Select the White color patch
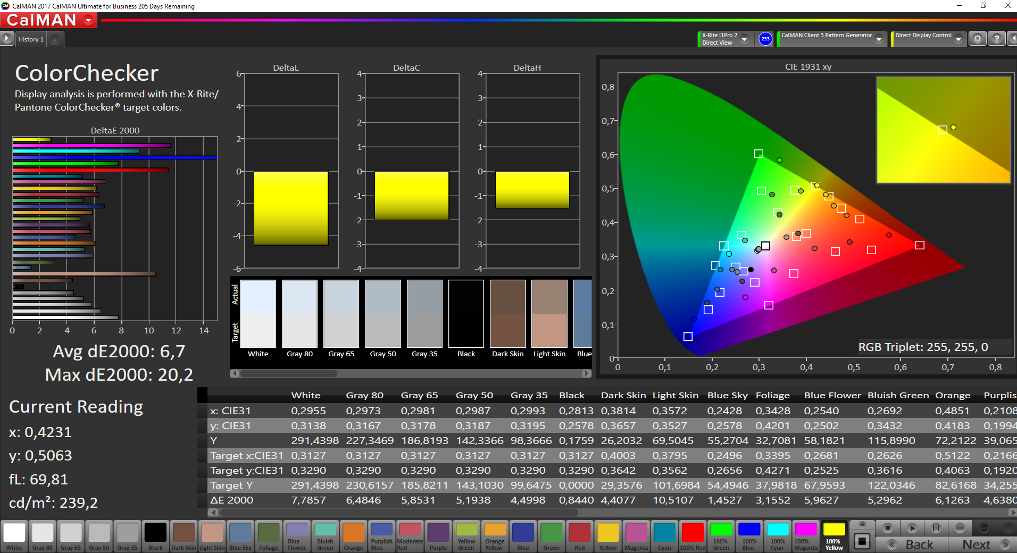Image resolution: width=1017 pixels, height=553 pixels. [x=14, y=536]
